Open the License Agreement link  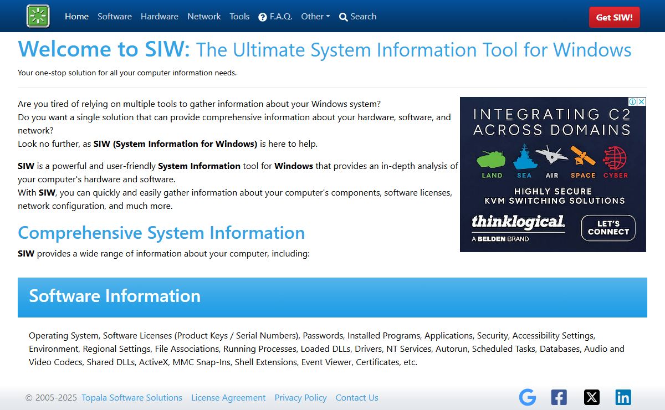(228, 398)
